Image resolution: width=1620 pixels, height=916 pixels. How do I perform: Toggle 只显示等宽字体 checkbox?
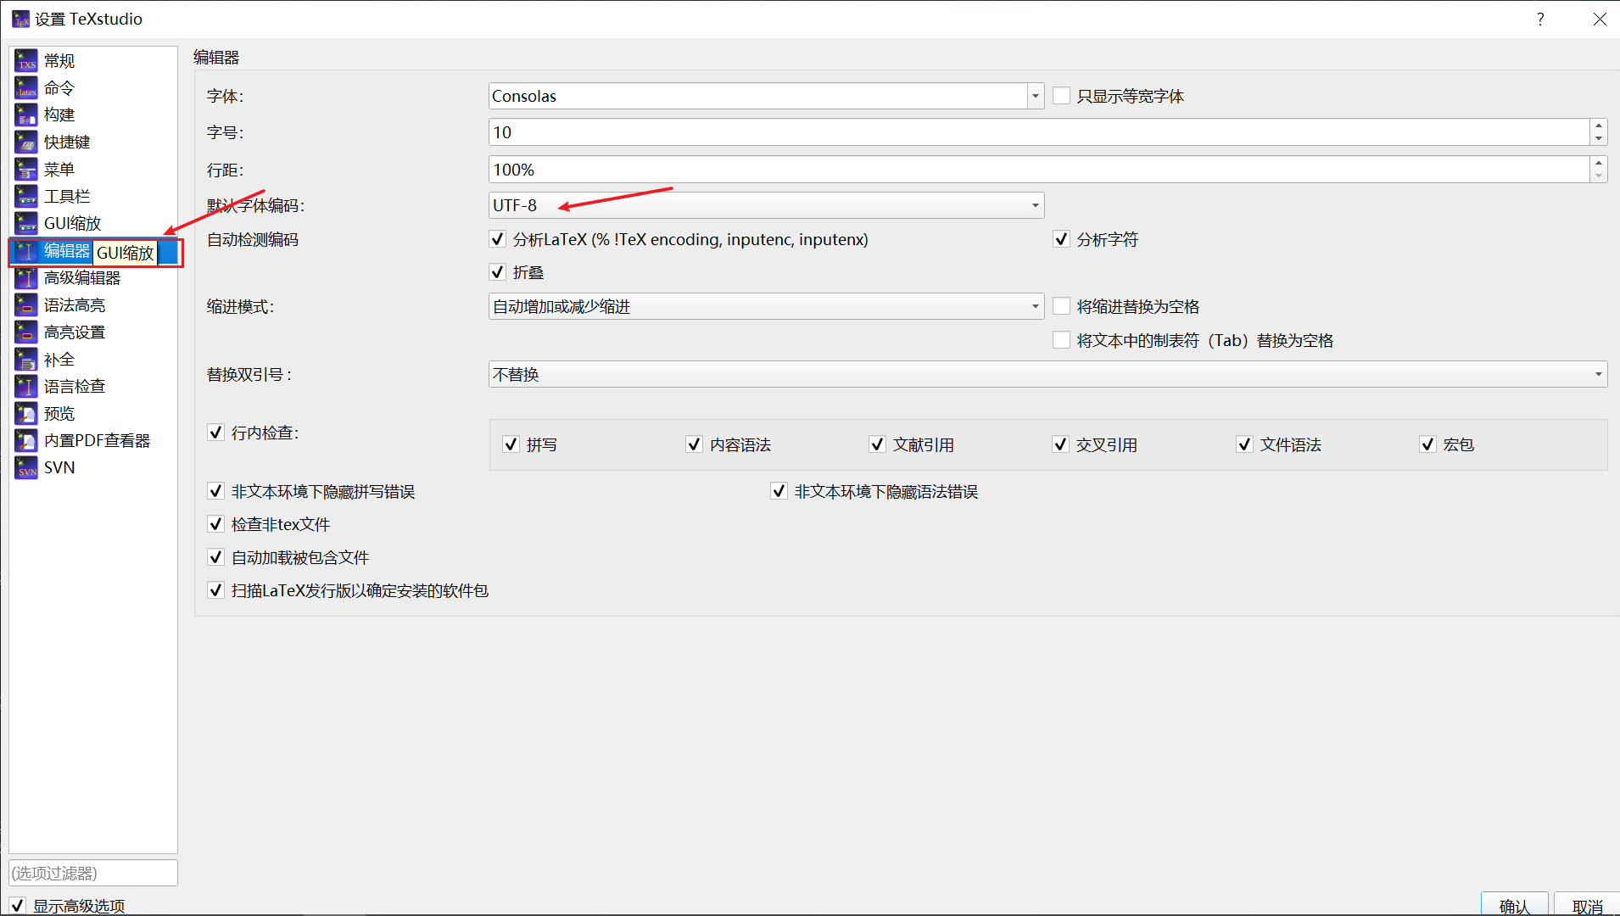coord(1061,96)
